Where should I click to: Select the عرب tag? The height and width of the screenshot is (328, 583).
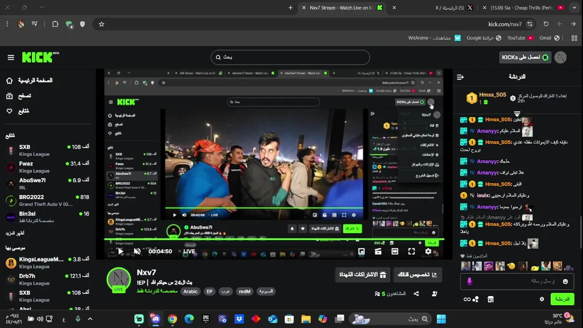click(225, 292)
